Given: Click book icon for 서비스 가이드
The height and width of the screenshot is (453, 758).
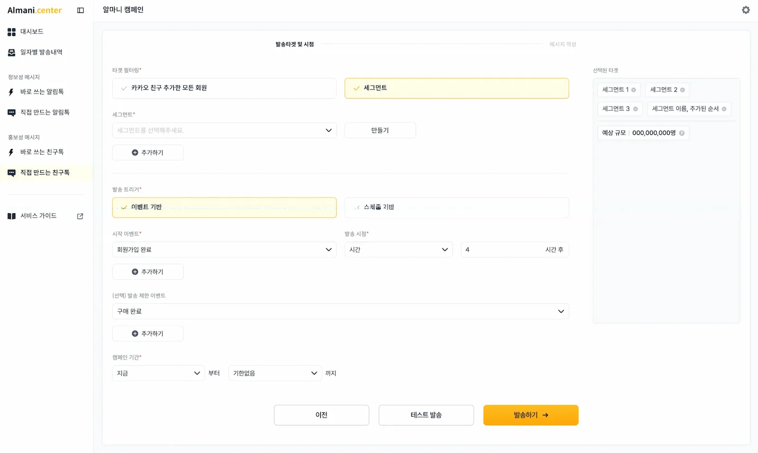Looking at the screenshot, I should pos(11,216).
